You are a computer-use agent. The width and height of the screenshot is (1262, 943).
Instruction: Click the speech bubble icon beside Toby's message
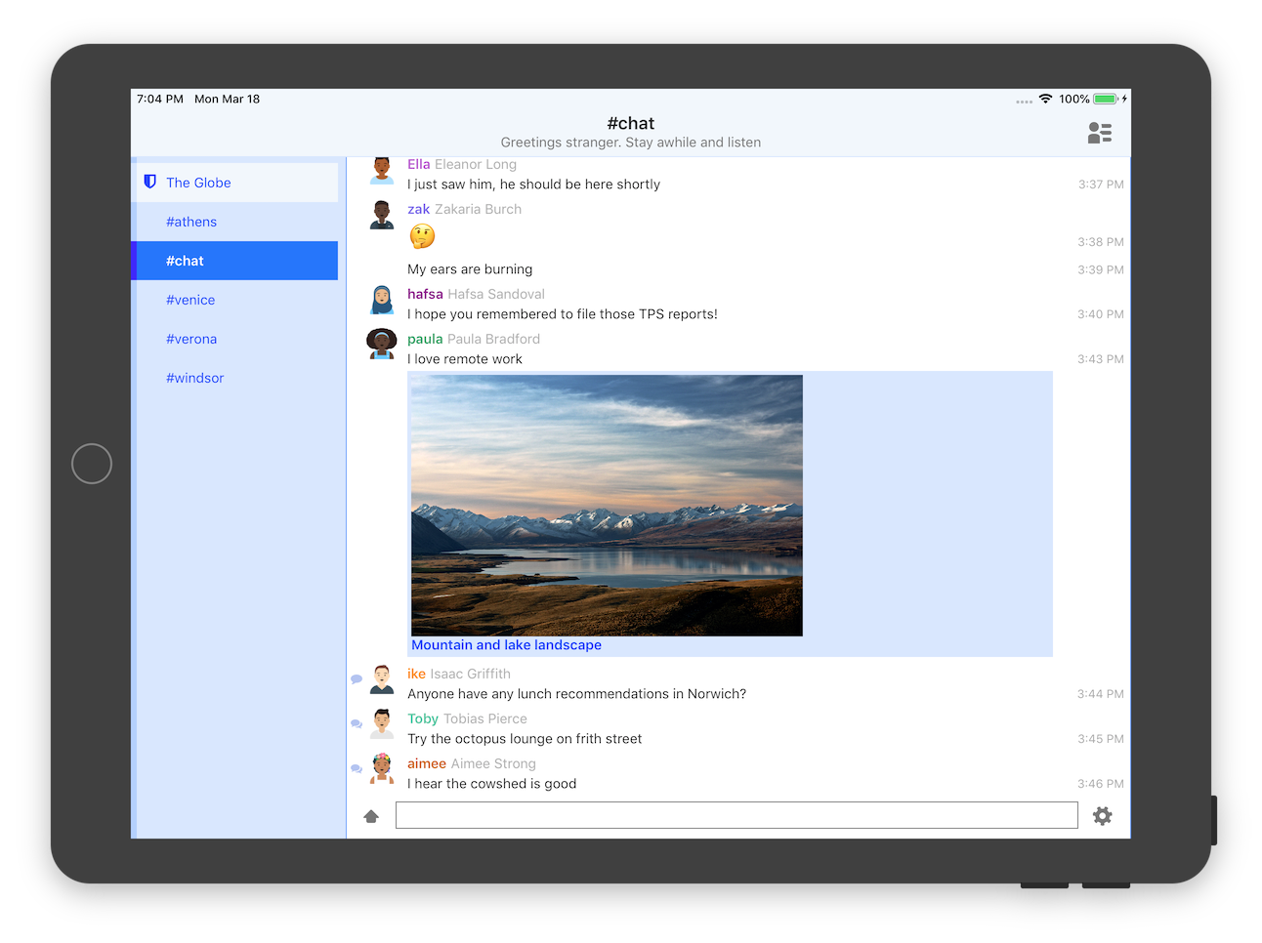coord(357,723)
